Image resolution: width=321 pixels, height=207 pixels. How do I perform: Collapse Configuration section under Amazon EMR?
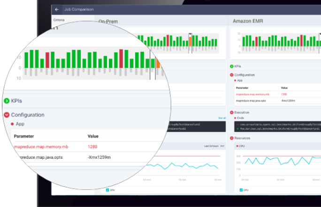(x=231, y=75)
